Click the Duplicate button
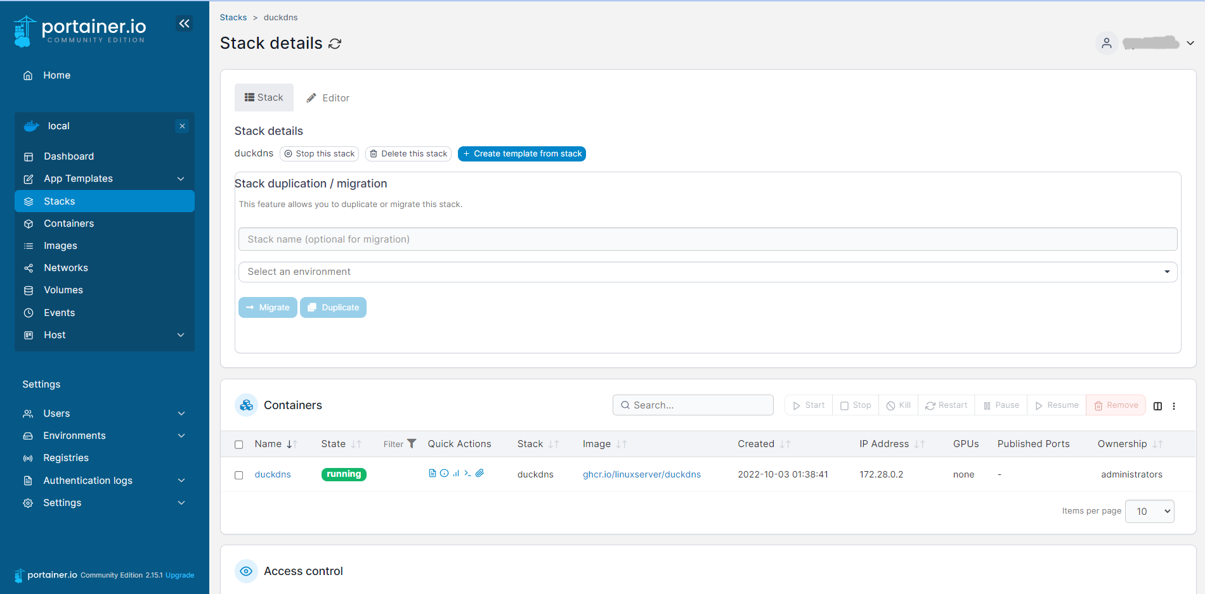This screenshot has height=594, width=1205. [333, 308]
